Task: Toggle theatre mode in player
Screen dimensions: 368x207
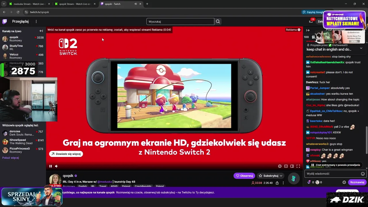Action: click(x=292, y=166)
